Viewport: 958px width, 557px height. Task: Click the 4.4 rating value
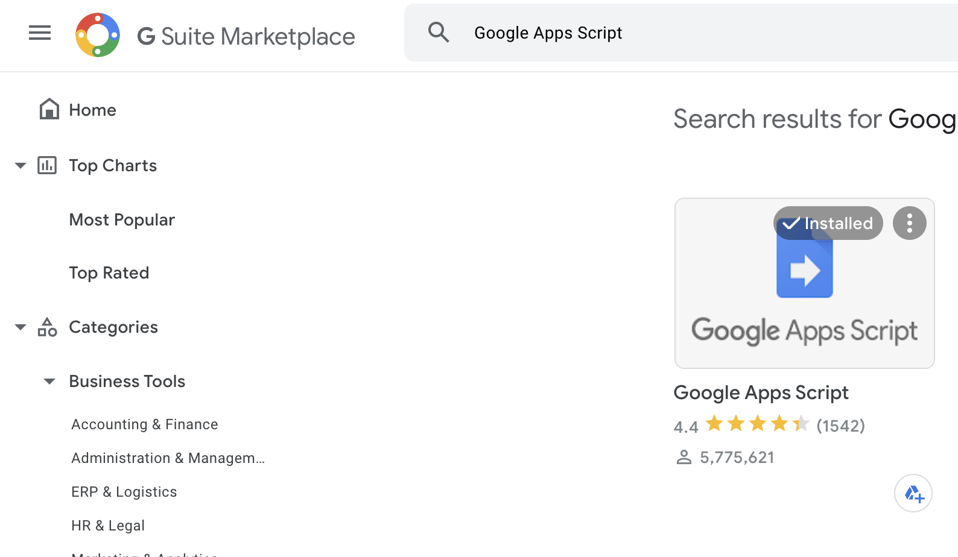[x=686, y=427]
